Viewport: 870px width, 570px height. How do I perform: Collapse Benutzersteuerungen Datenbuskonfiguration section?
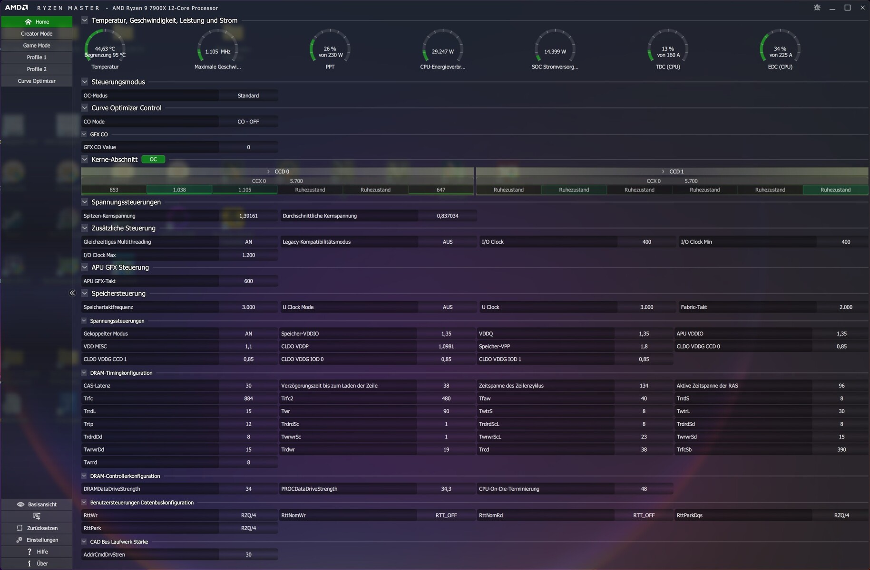coord(84,503)
